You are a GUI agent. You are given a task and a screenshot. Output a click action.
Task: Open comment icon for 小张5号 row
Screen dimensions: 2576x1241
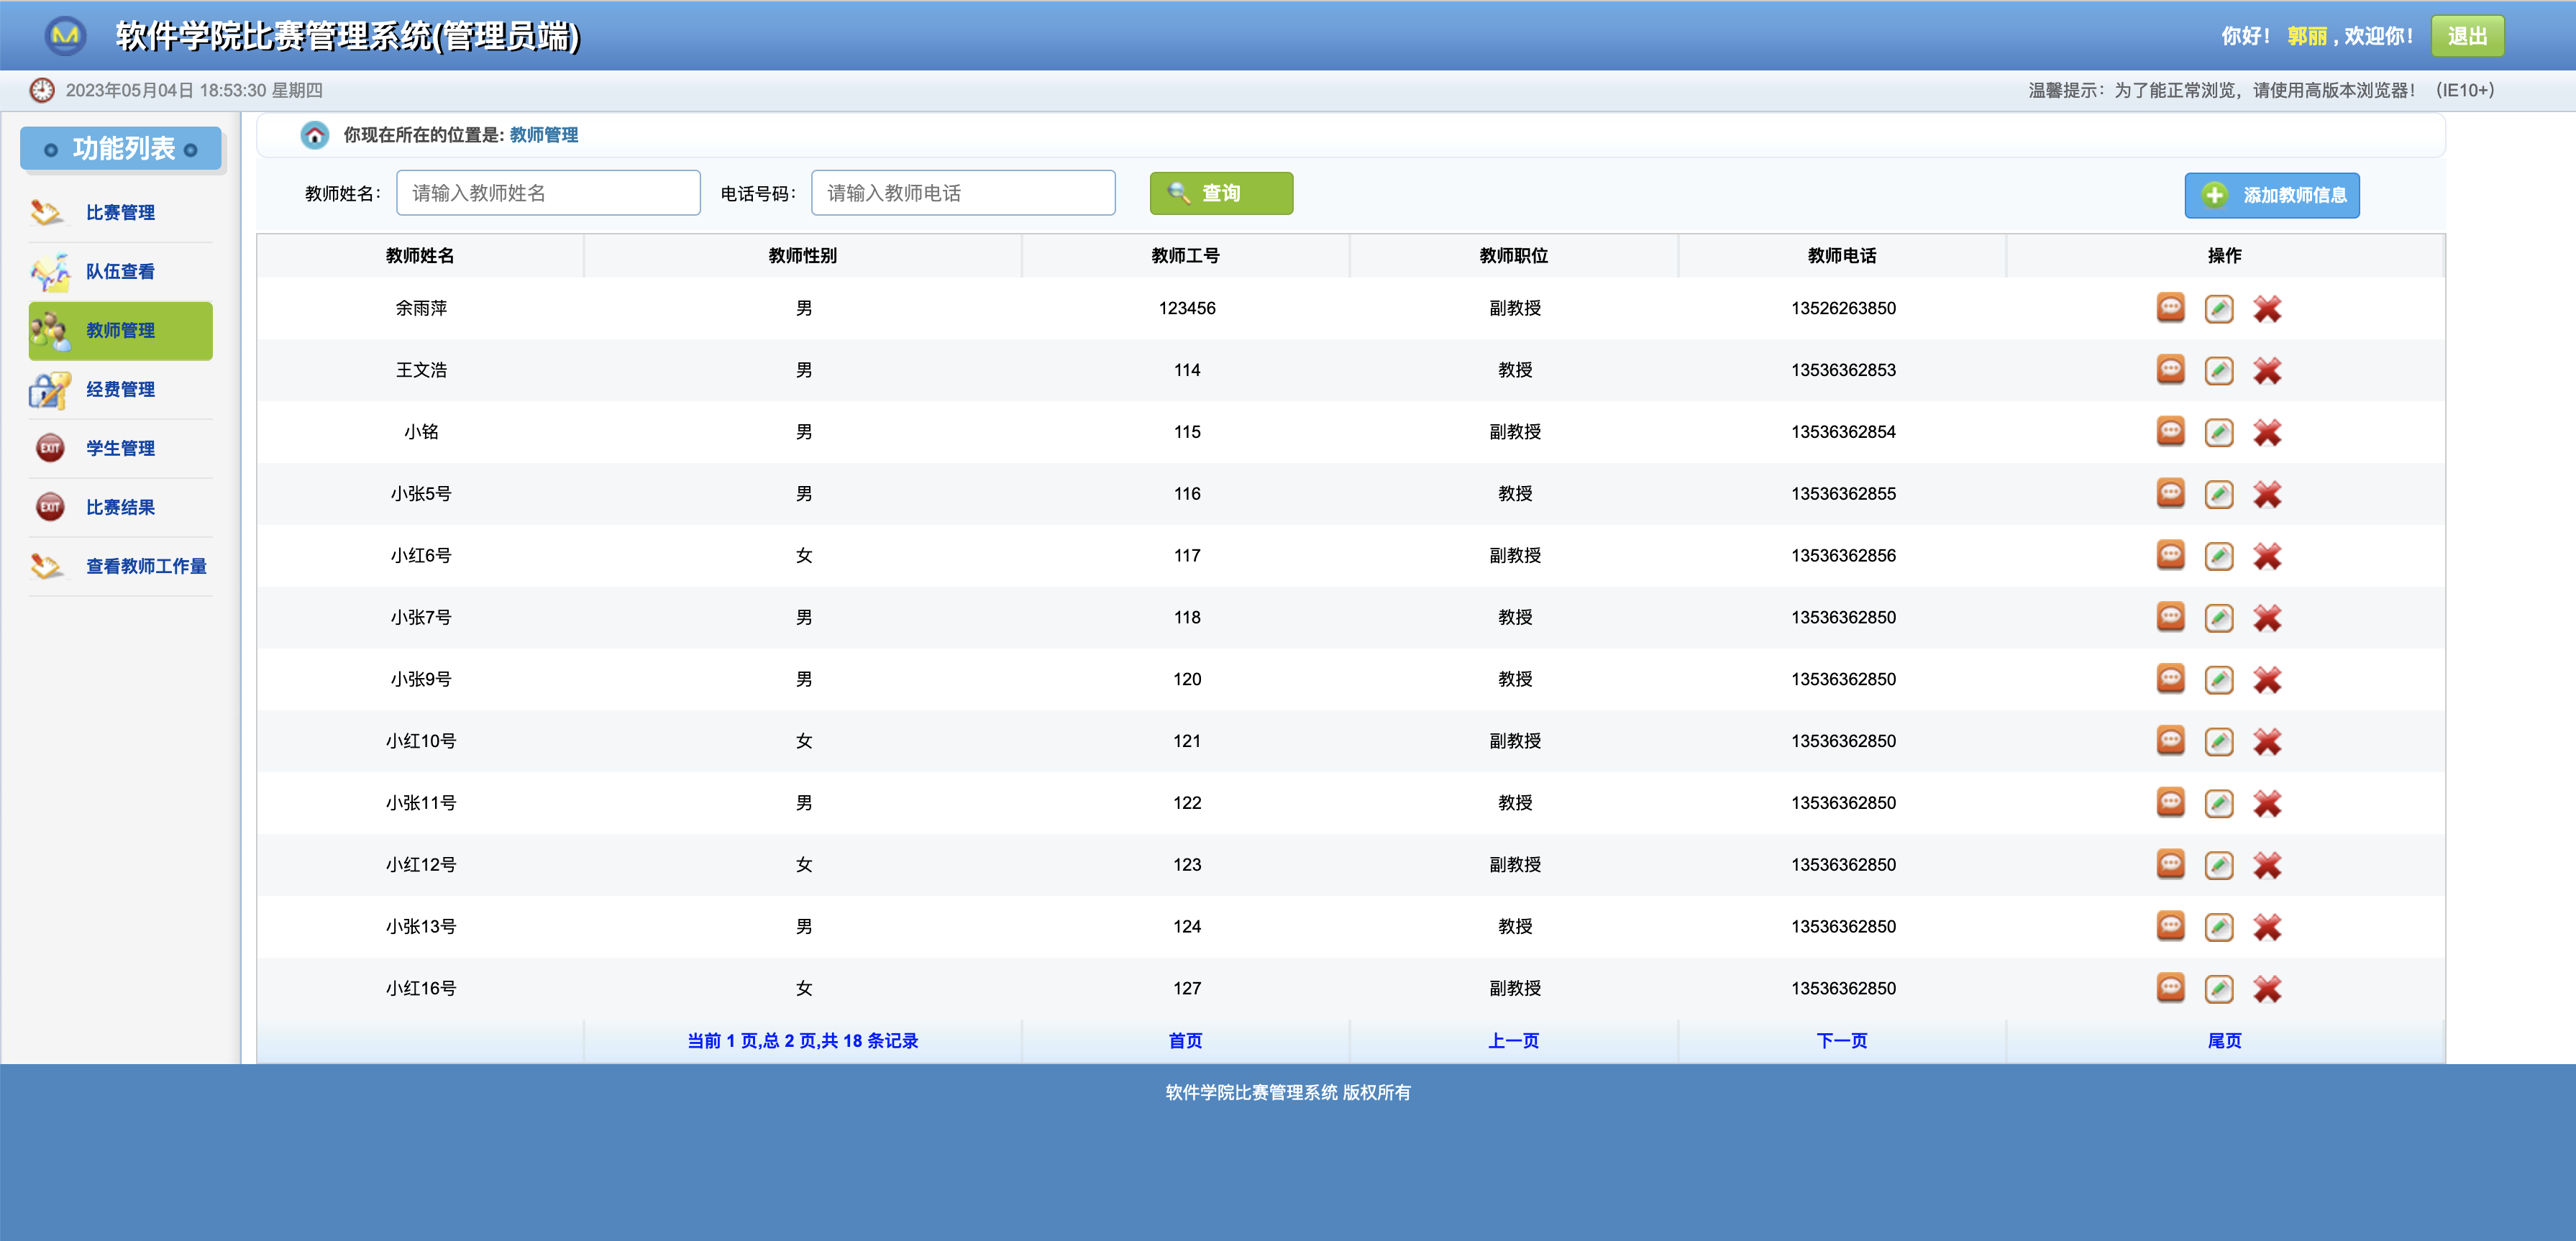(2170, 494)
